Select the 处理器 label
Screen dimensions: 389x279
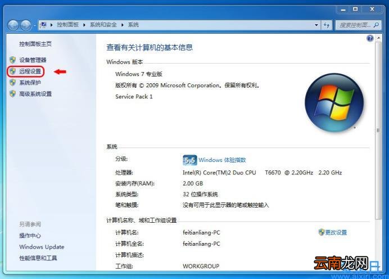124,173
